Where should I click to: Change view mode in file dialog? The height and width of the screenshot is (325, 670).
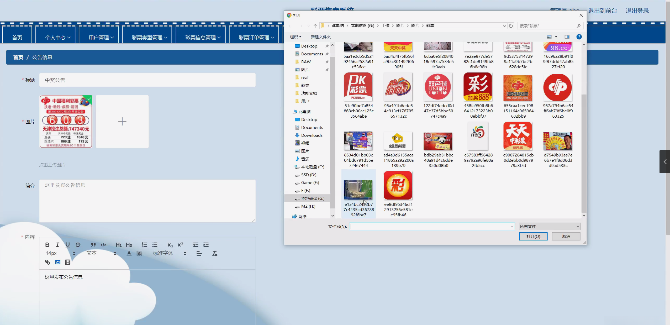click(x=549, y=37)
